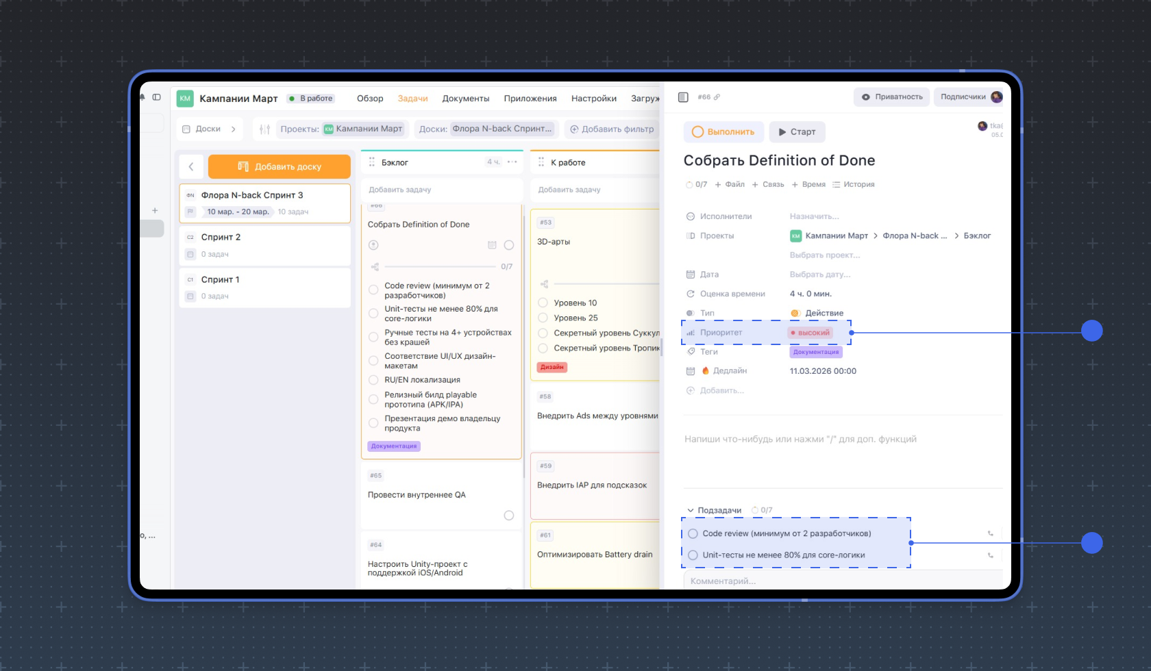Collapse the Подзадачи section

click(691, 510)
